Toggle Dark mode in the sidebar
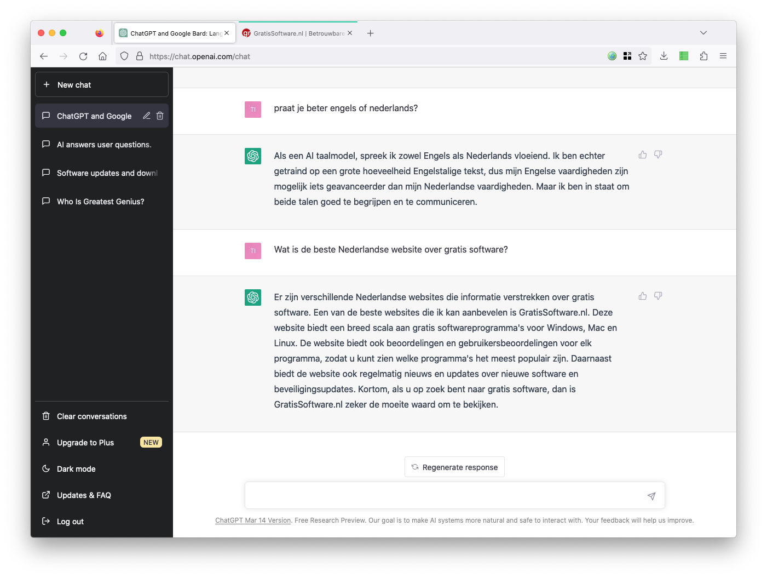This screenshot has height=578, width=767. [x=76, y=469]
